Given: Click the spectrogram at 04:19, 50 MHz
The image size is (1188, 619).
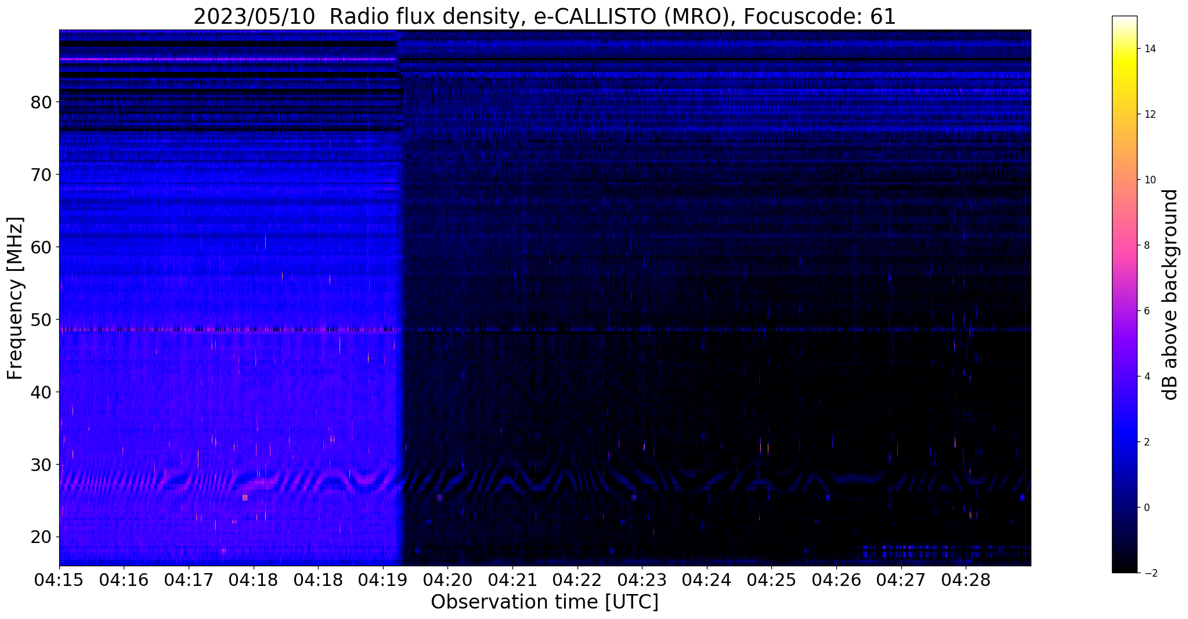Looking at the screenshot, I should pyautogui.click(x=383, y=320).
